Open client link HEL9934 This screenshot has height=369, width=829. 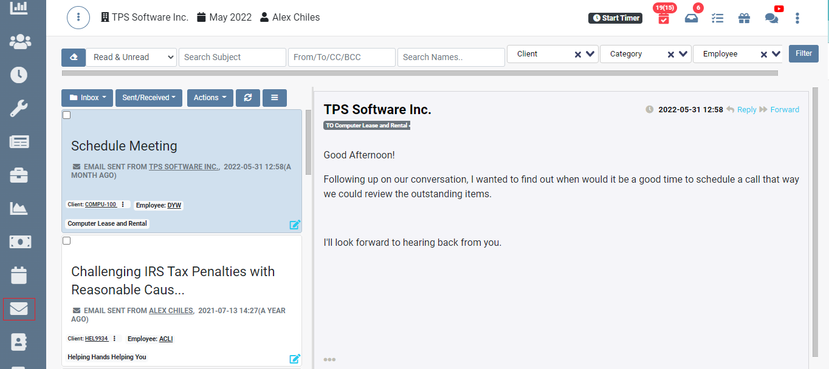click(97, 339)
